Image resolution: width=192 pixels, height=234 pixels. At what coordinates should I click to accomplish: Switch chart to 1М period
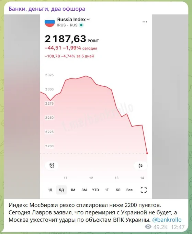[73, 190]
